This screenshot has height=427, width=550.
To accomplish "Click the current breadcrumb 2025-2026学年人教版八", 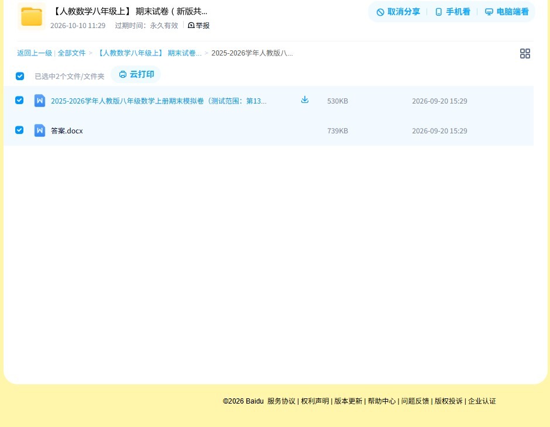I will tap(252, 53).
